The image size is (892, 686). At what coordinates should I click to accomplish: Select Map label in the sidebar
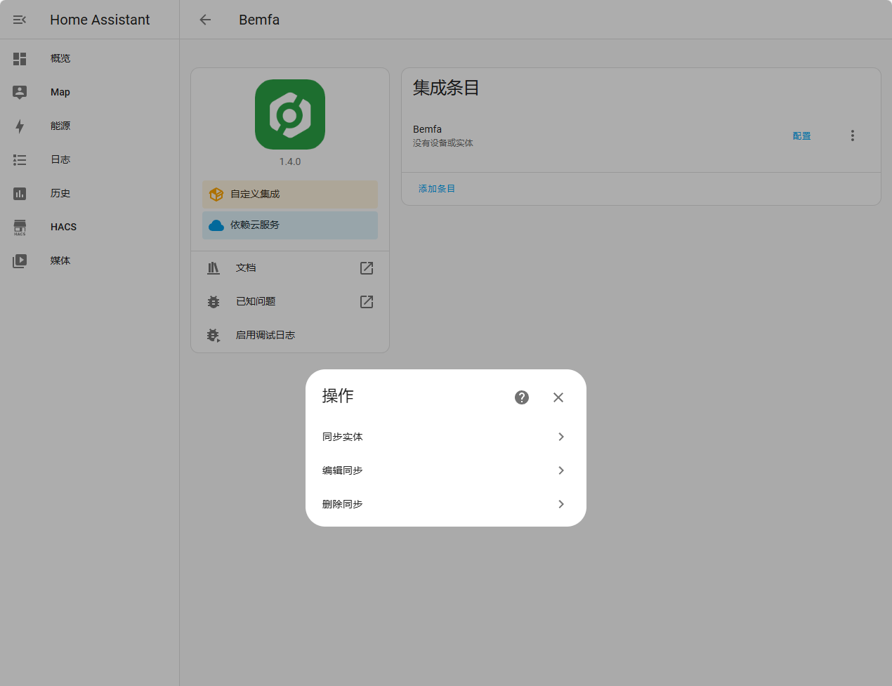tap(60, 93)
